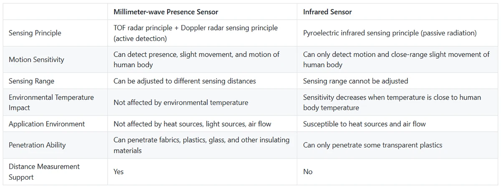The height and width of the screenshot is (188, 501).
Task: Click the Distance Measurement Support row label
Action: point(44,172)
